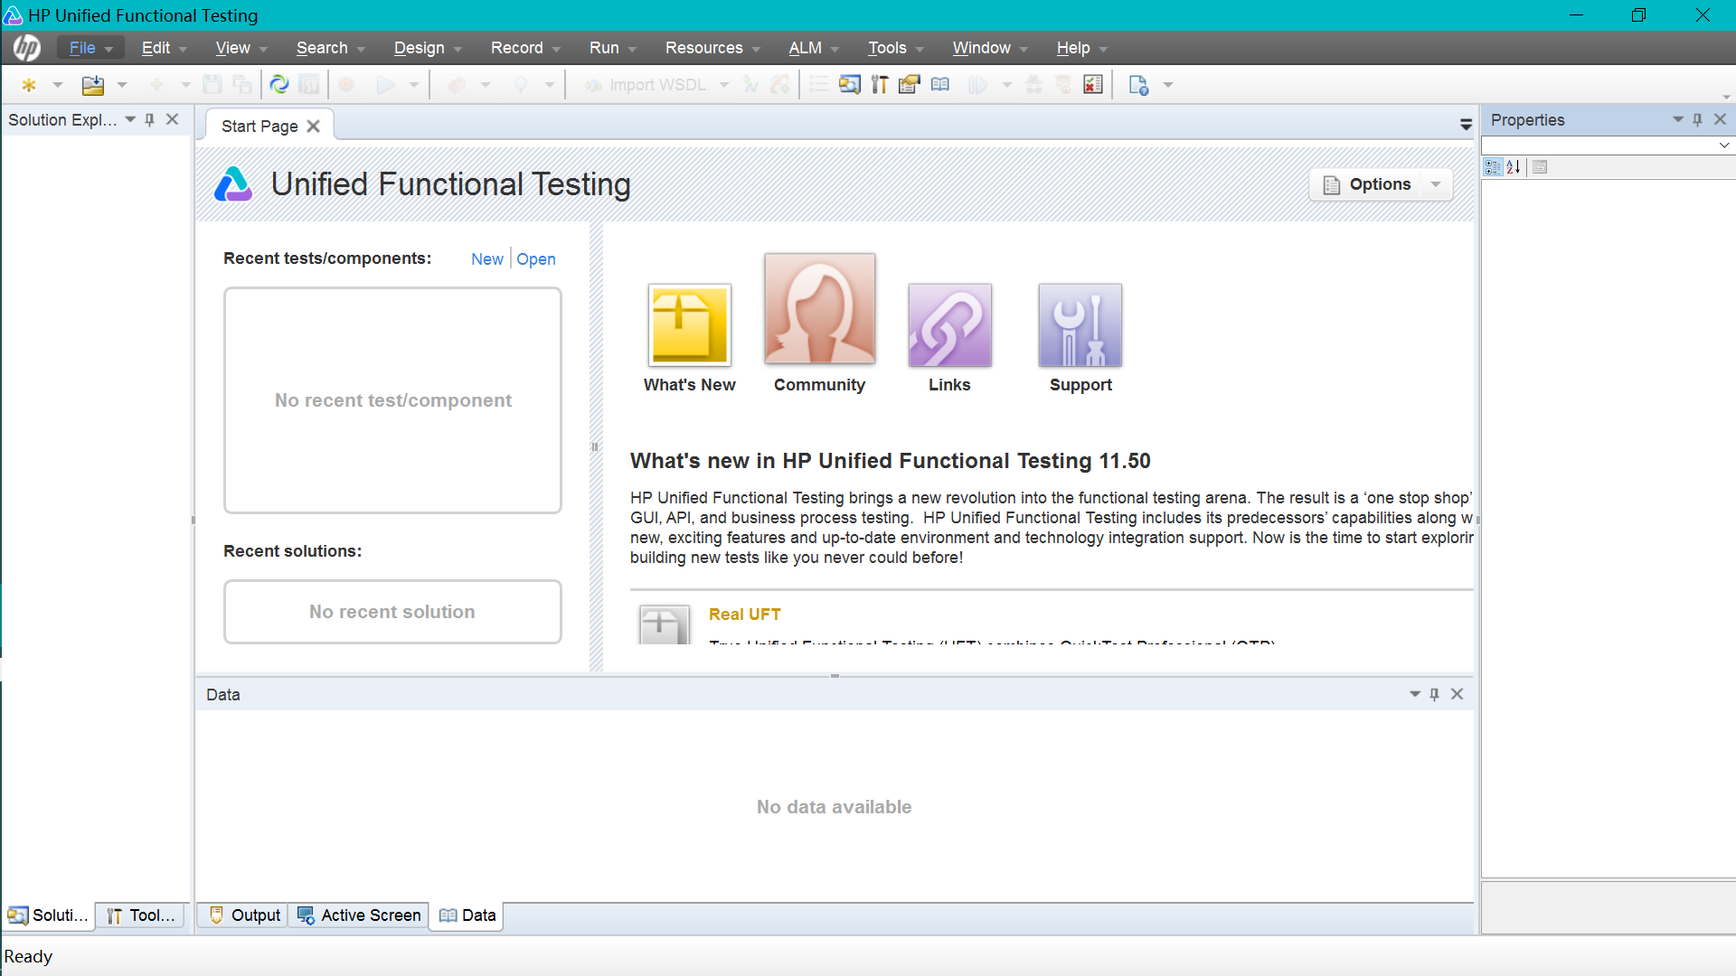Image resolution: width=1736 pixels, height=976 pixels.
Task: Click the refresh circular arrows toolbar icon
Action: click(279, 85)
